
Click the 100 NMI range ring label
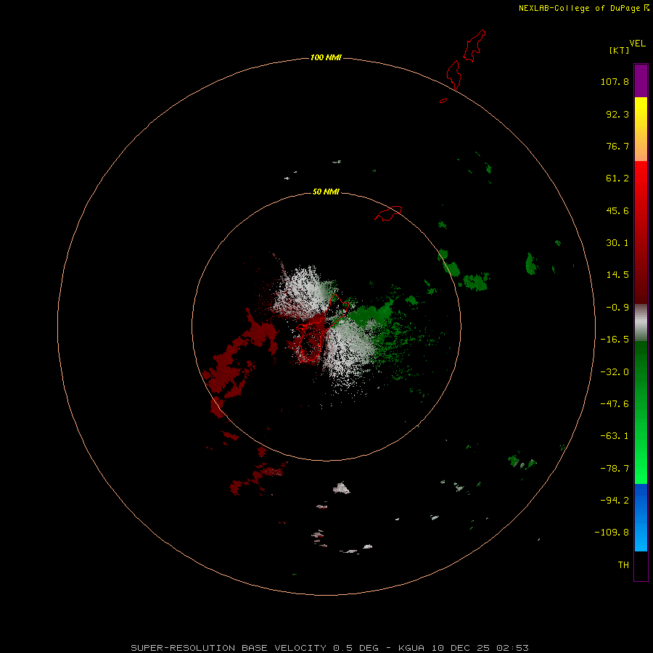pyautogui.click(x=326, y=57)
